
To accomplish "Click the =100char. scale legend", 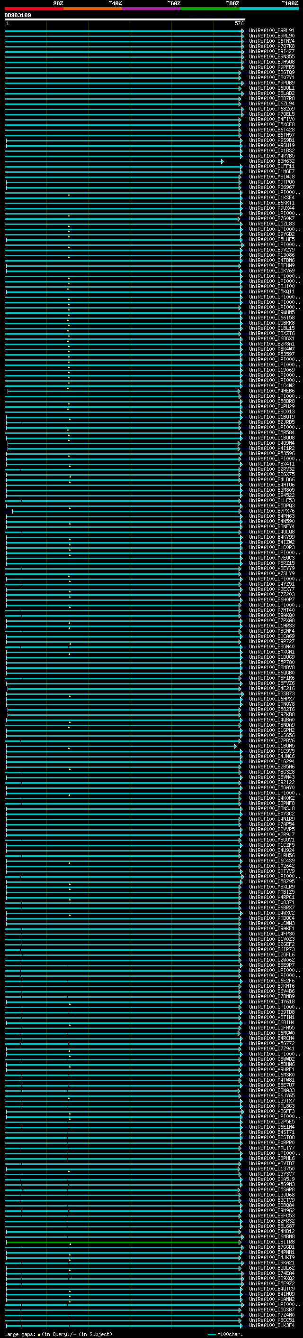I will [226, 1334].
